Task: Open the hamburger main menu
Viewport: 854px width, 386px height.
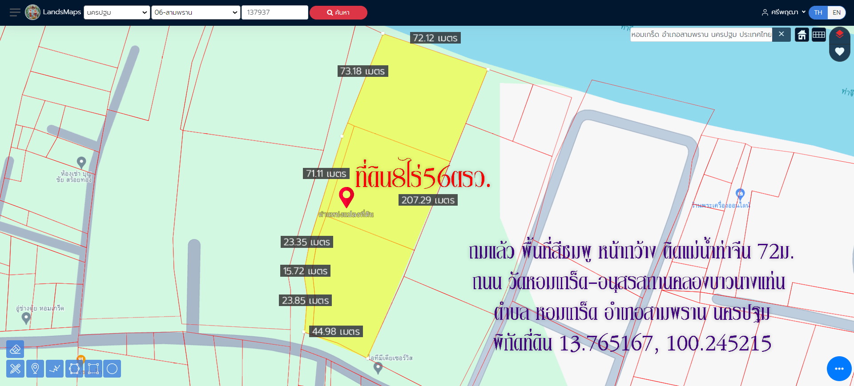Action: click(15, 12)
